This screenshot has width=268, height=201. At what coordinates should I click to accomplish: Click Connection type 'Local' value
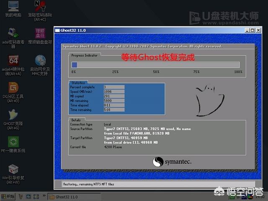coord(107,124)
